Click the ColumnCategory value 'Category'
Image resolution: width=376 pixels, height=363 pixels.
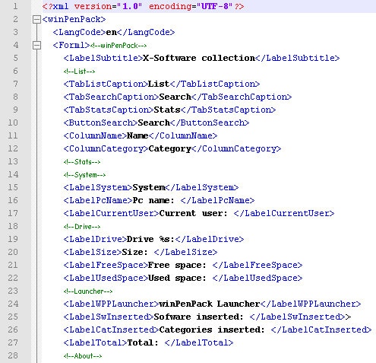[169, 148]
